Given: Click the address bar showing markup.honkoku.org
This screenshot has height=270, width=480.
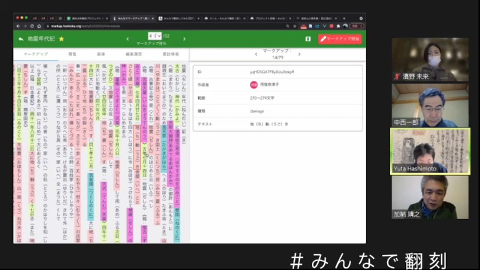Looking at the screenshot, I should click(x=165, y=26).
